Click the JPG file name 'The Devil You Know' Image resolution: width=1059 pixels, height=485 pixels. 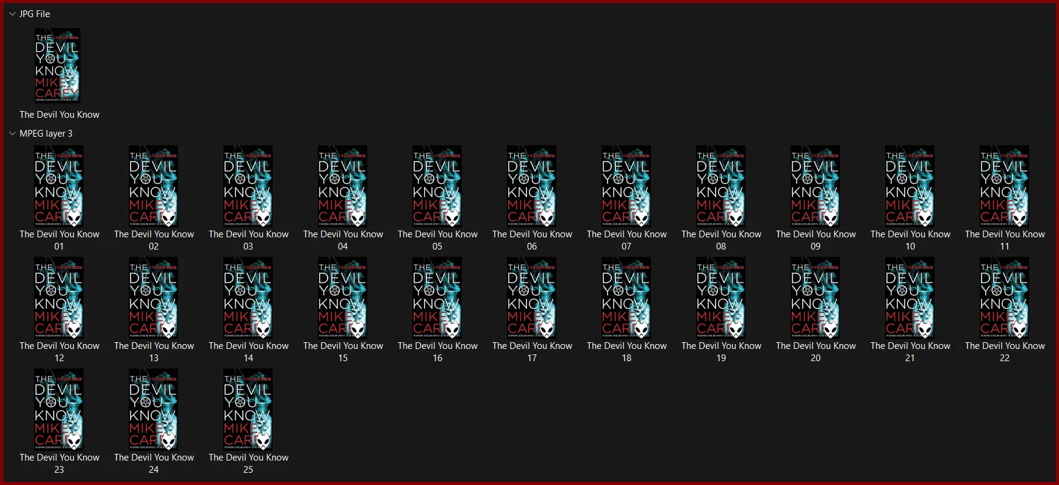point(59,115)
